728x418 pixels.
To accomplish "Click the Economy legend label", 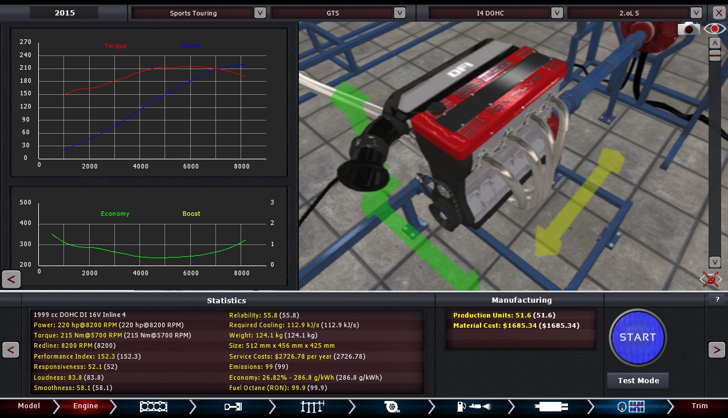I will [115, 214].
